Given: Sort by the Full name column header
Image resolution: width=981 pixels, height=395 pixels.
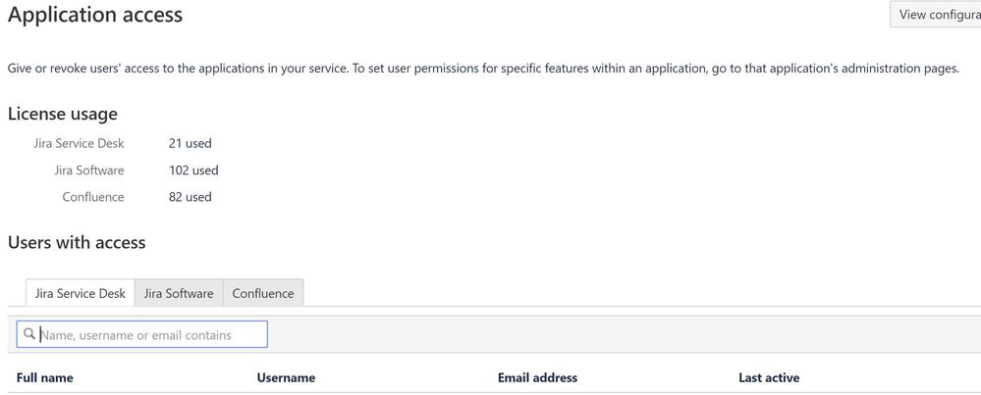Looking at the screenshot, I should click(x=44, y=377).
